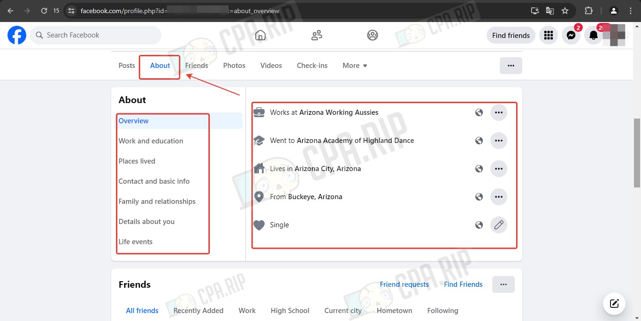Open notifications bell icon
Viewport: 641px width, 321px height.
point(594,35)
